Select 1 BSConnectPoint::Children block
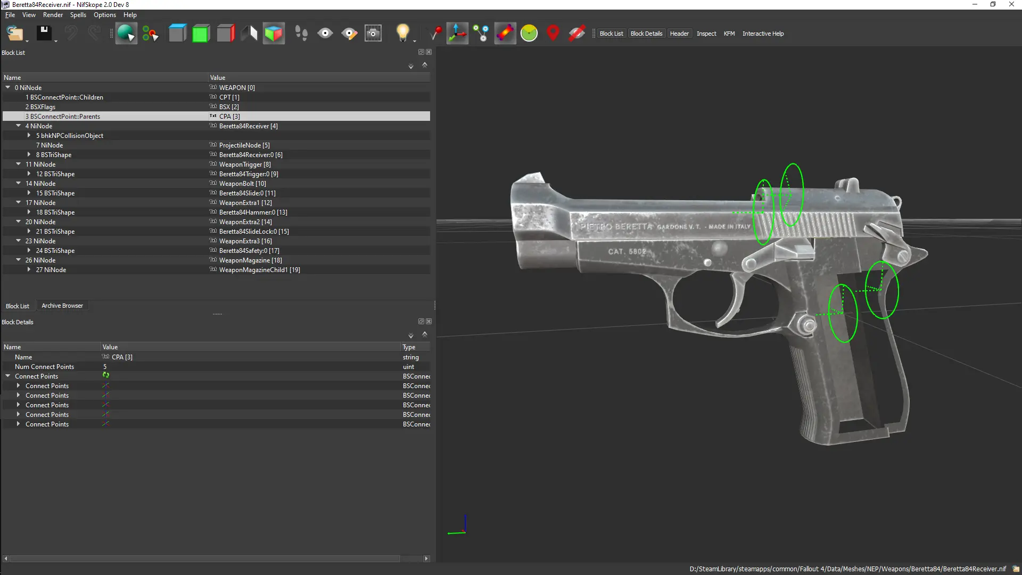Screen dimensions: 1022x575 pyautogui.click(x=216, y=97)
